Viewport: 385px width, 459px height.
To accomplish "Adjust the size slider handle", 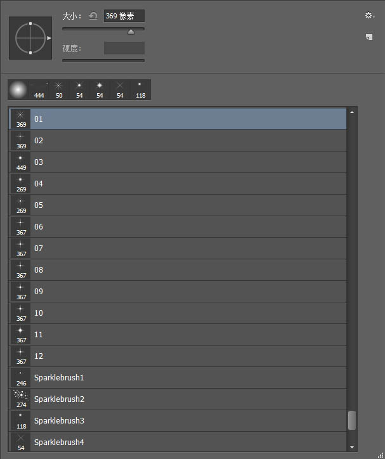I will (131, 32).
